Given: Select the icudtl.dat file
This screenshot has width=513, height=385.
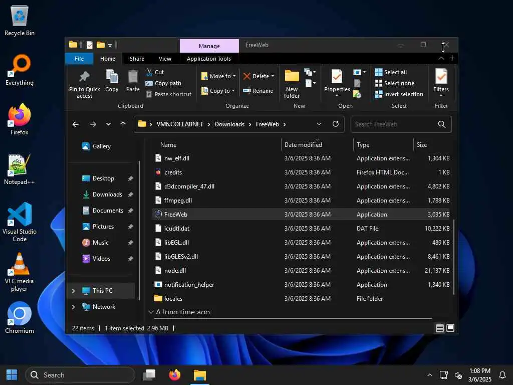Looking at the screenshot, I should click(x=301, y=229).
